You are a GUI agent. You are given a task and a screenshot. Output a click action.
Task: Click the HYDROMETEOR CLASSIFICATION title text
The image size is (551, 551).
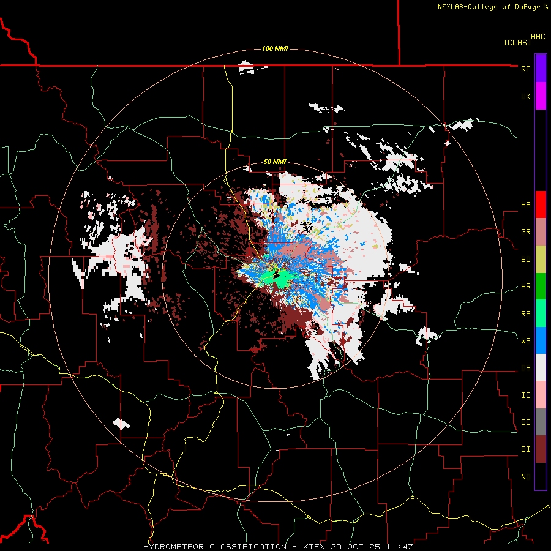coord(215,547)
